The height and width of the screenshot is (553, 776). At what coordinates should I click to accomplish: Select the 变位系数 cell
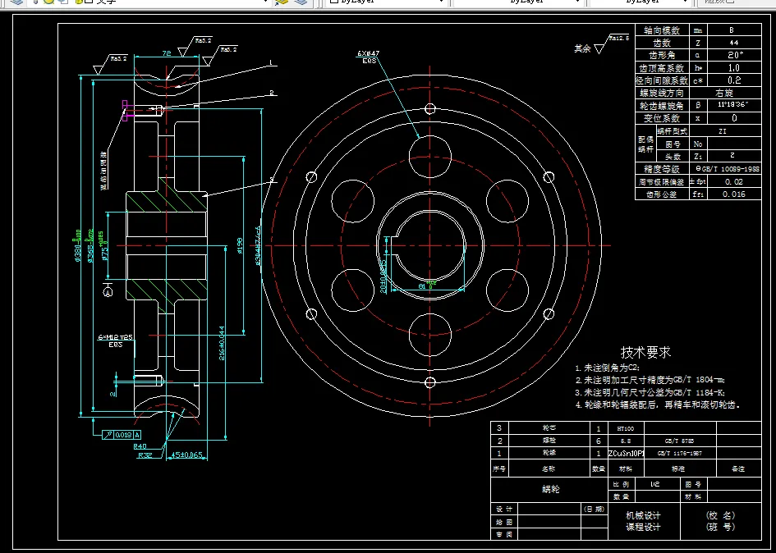[662, 118]
